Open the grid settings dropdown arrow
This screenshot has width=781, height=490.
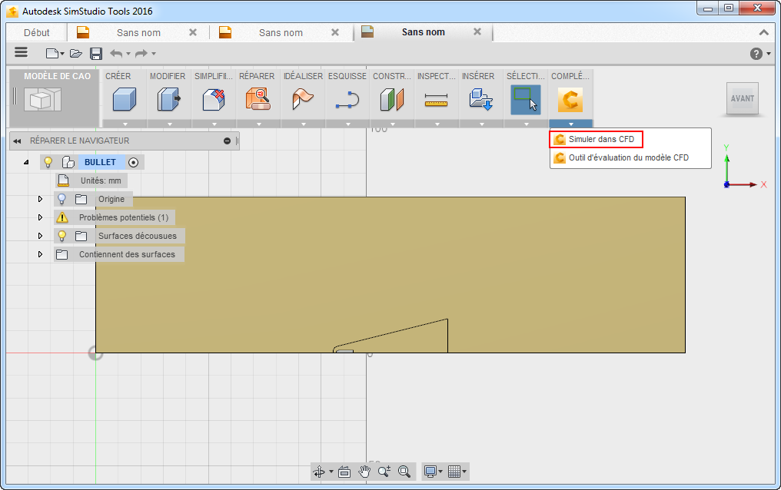tap(464, 472)
